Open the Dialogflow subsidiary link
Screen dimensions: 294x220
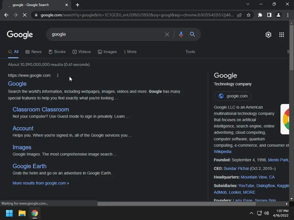point(266,186)
